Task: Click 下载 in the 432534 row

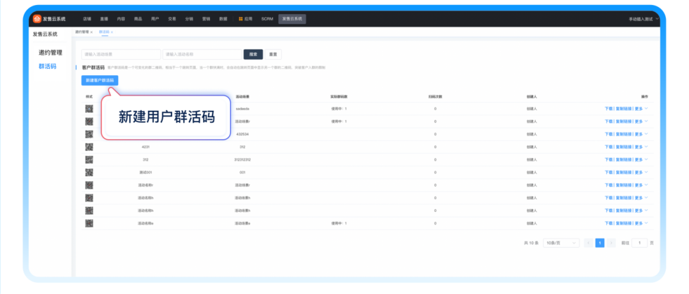Action: click(609, 134)
